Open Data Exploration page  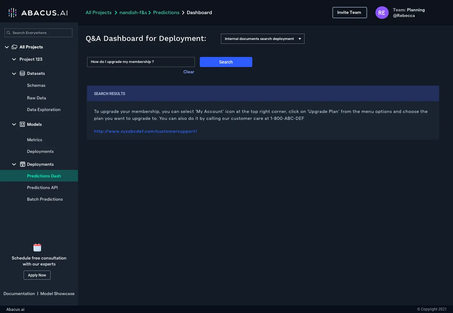[44, 109]
